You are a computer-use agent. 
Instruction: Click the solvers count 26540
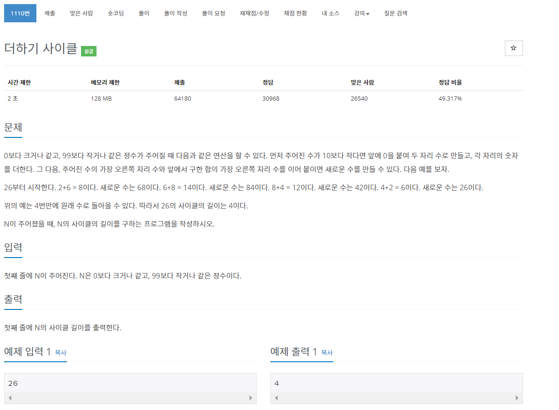tap(359, 98)
